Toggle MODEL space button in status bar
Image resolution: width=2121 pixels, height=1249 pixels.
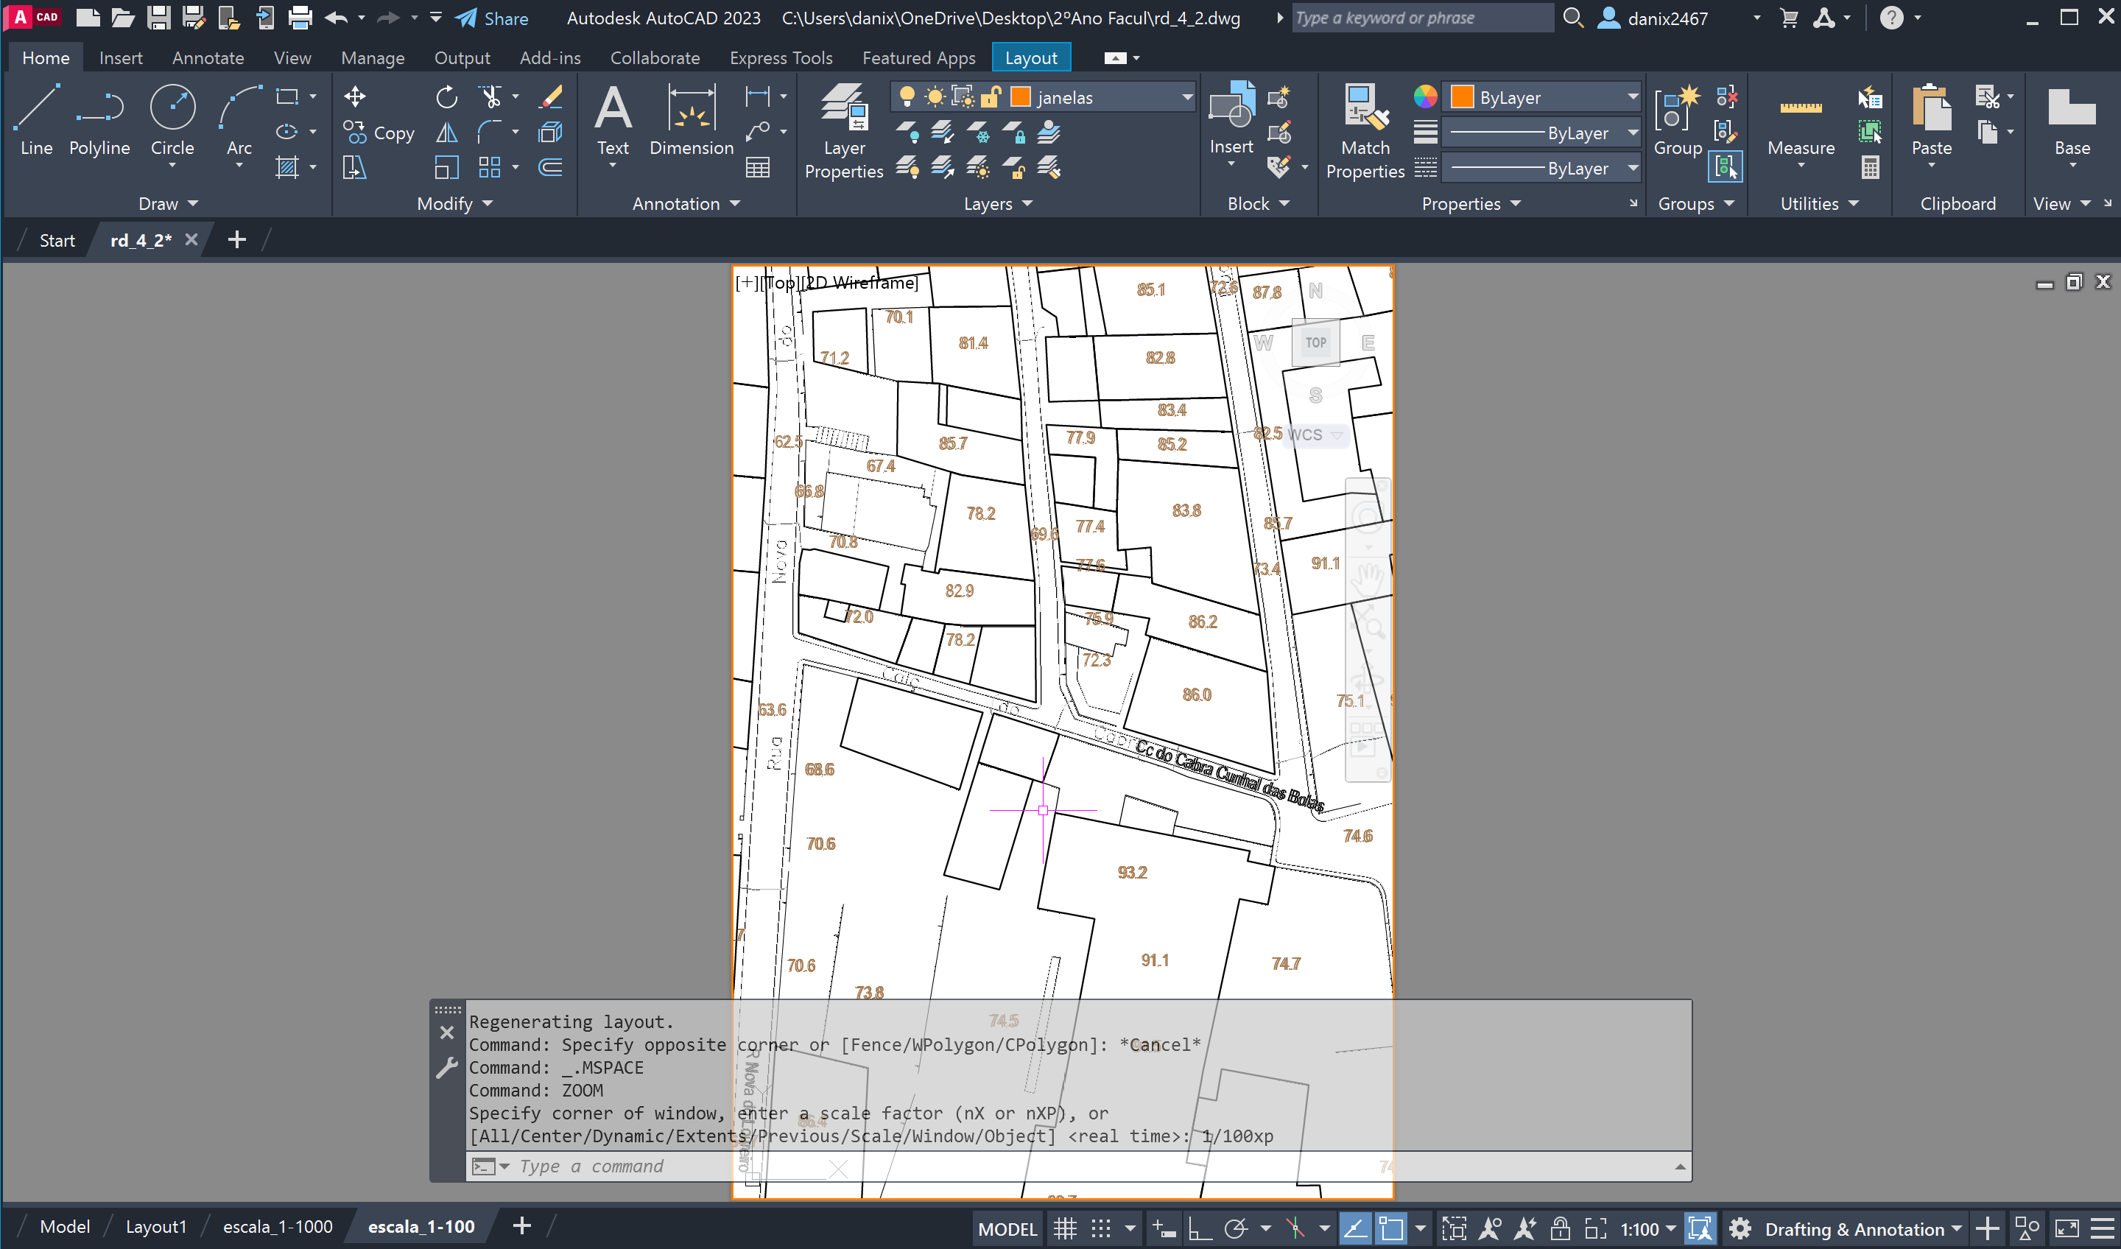1007,1229
